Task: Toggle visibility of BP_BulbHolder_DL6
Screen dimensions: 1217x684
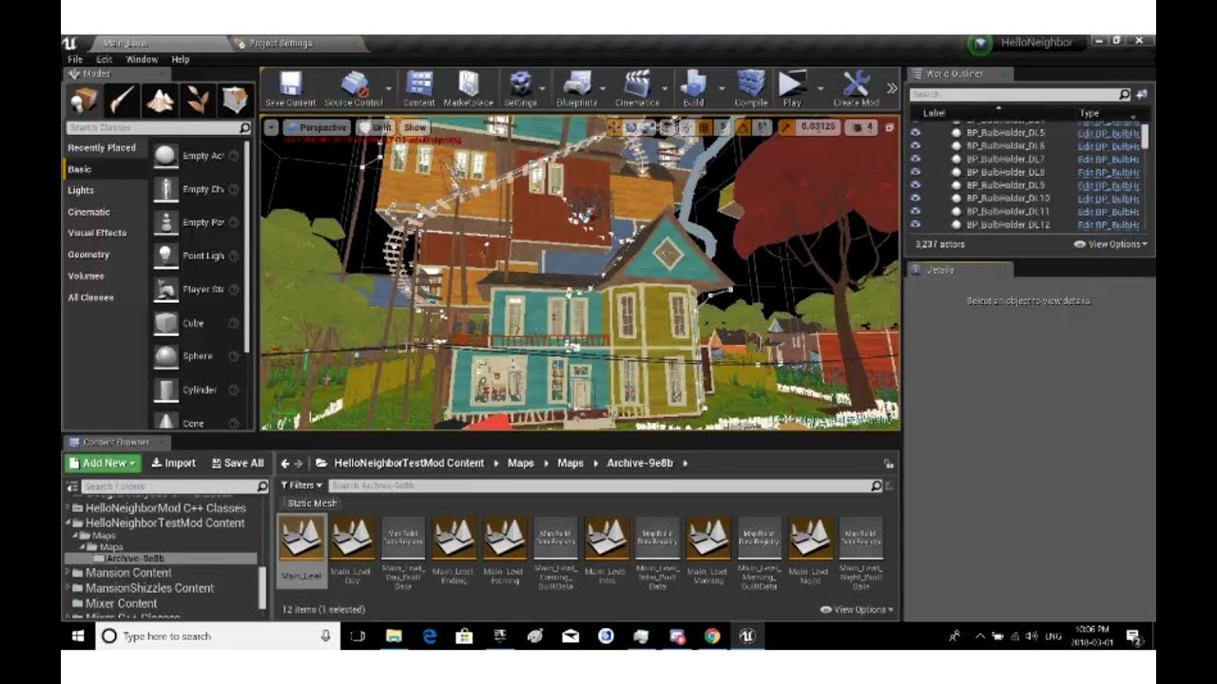Action: 916,146
